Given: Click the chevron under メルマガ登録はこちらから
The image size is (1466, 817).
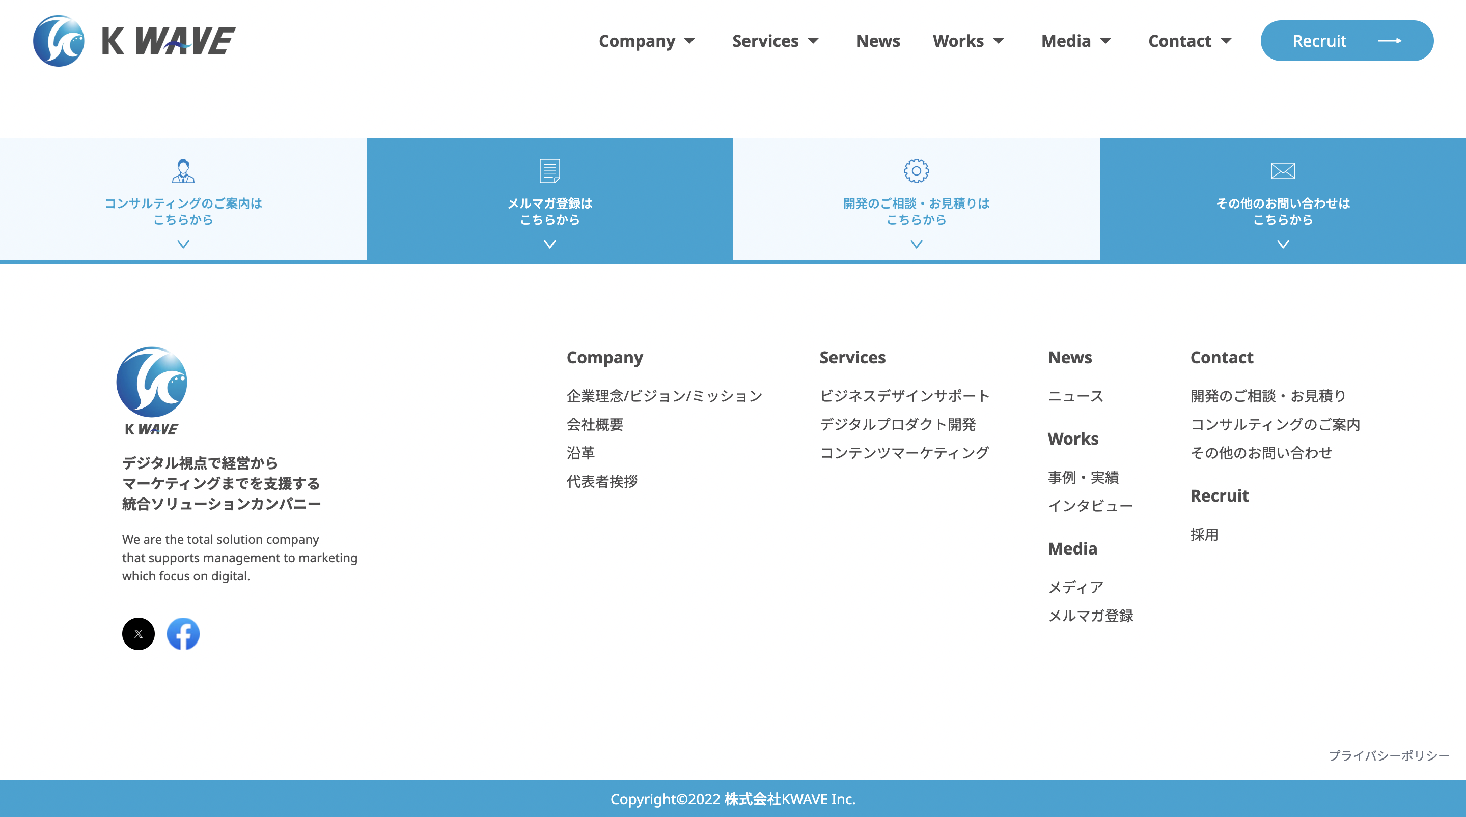Looking at the screenshot, I should (x=549, y=244).
